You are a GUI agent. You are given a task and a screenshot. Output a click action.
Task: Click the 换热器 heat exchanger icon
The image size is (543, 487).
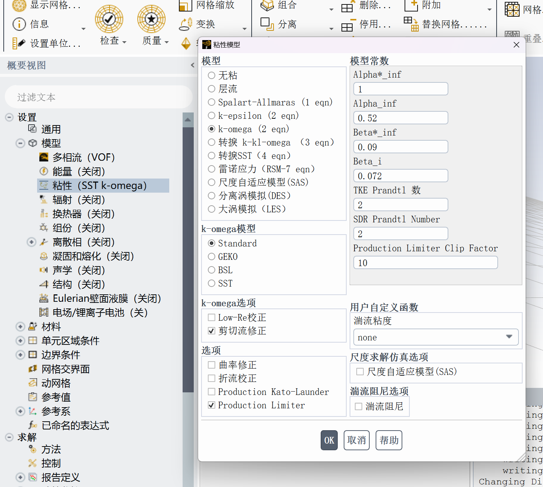(44, 214)
